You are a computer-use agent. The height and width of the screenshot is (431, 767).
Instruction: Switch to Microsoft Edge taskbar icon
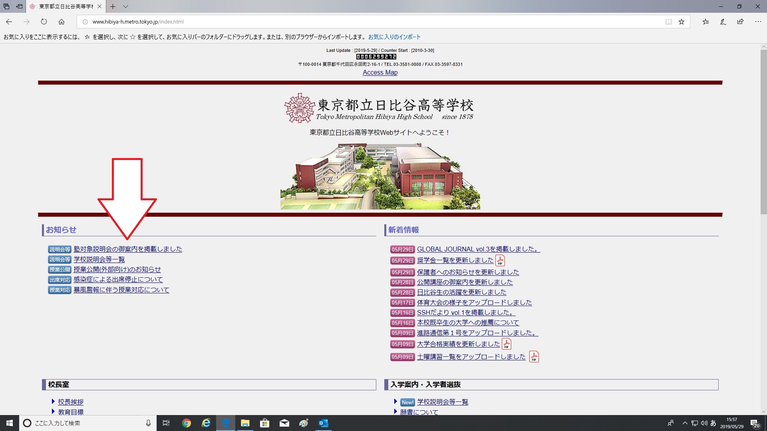226,423
